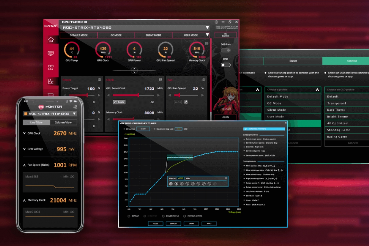Click UNDO in Voltage-Frequency Tuner

(x=191, y=224)
